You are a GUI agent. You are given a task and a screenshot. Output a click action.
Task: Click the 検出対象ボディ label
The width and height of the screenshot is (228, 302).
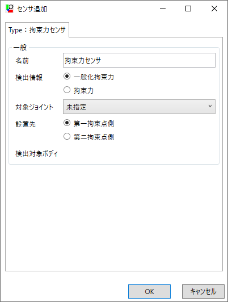[36, 154]
